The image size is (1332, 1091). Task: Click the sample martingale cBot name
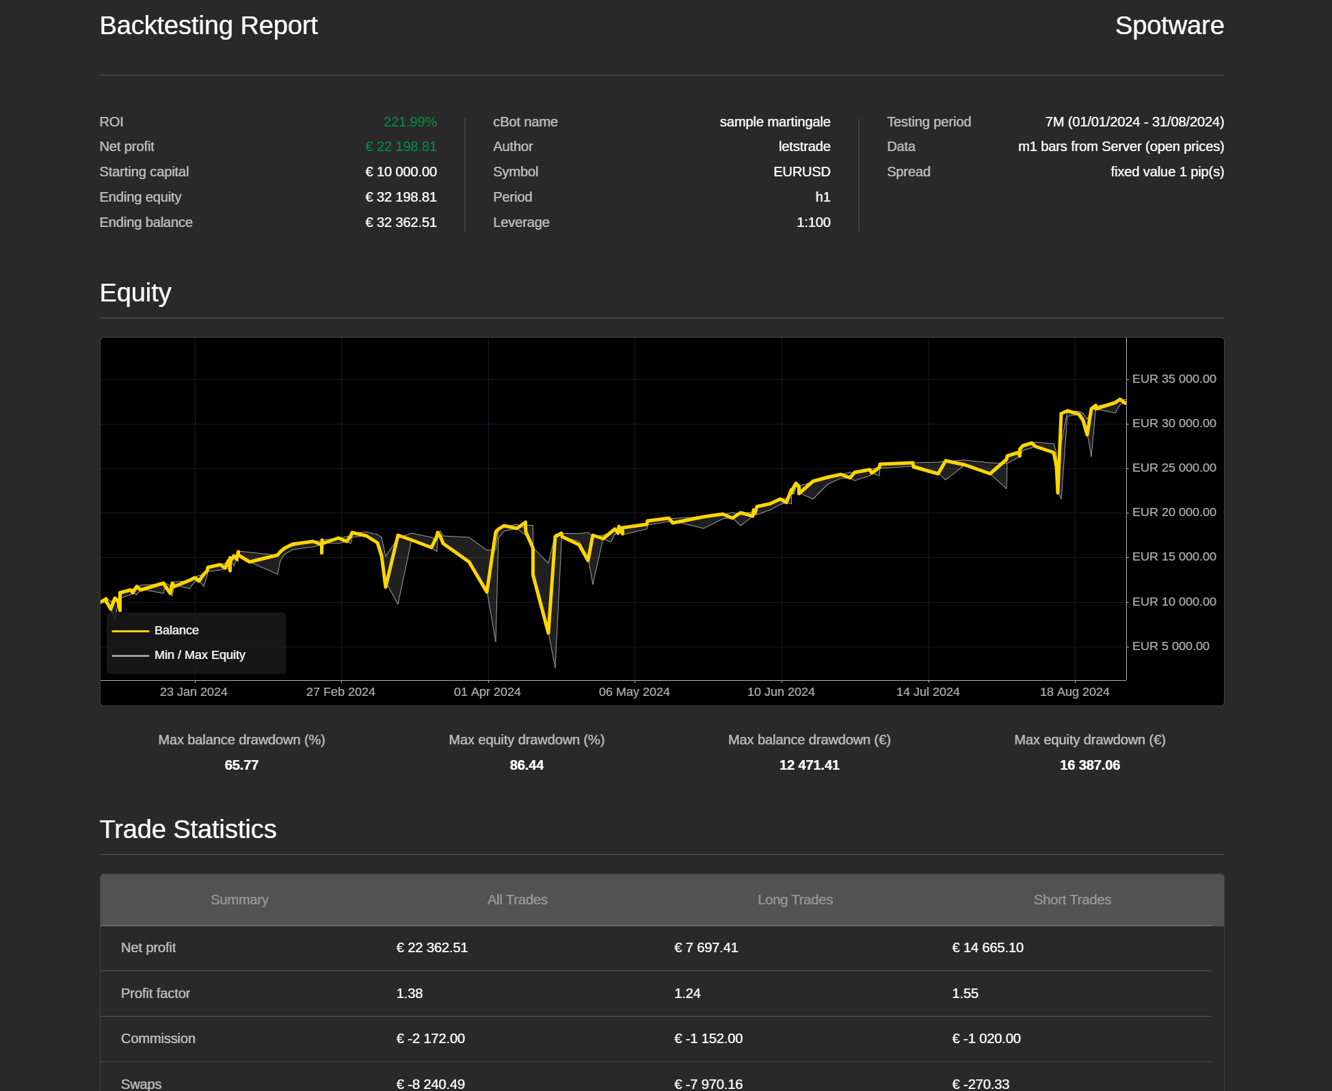tap(774, 122)
